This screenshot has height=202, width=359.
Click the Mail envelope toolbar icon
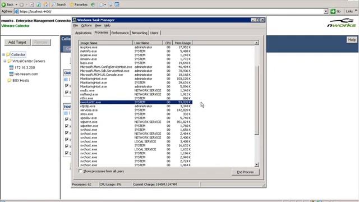pos(101,4)
